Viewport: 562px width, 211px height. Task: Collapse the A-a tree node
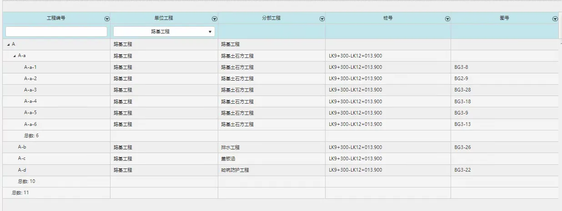(14, 56)
